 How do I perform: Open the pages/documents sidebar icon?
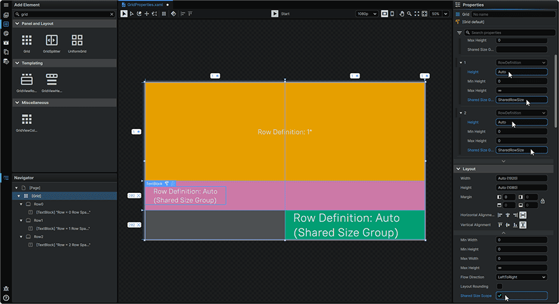6,52
